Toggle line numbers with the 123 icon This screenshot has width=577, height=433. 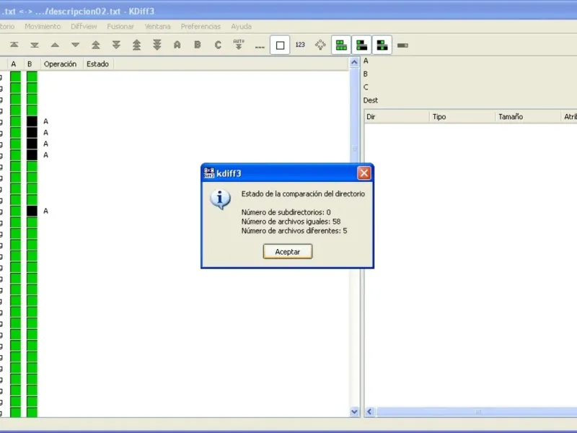[300, 45]
